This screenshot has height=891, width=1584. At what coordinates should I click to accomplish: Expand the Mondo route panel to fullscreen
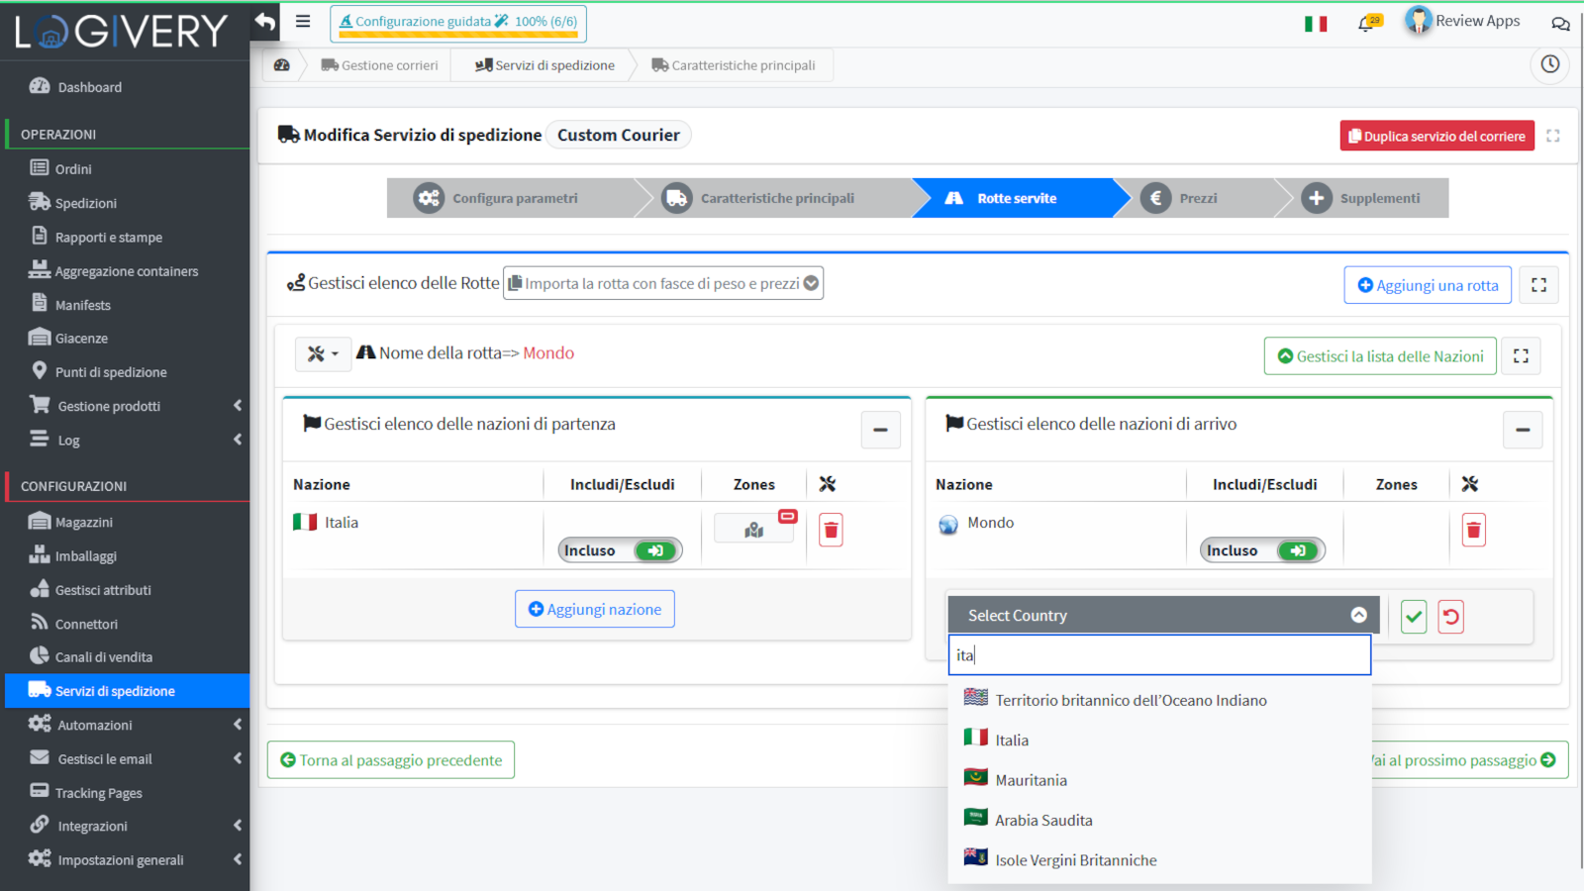1521,355
